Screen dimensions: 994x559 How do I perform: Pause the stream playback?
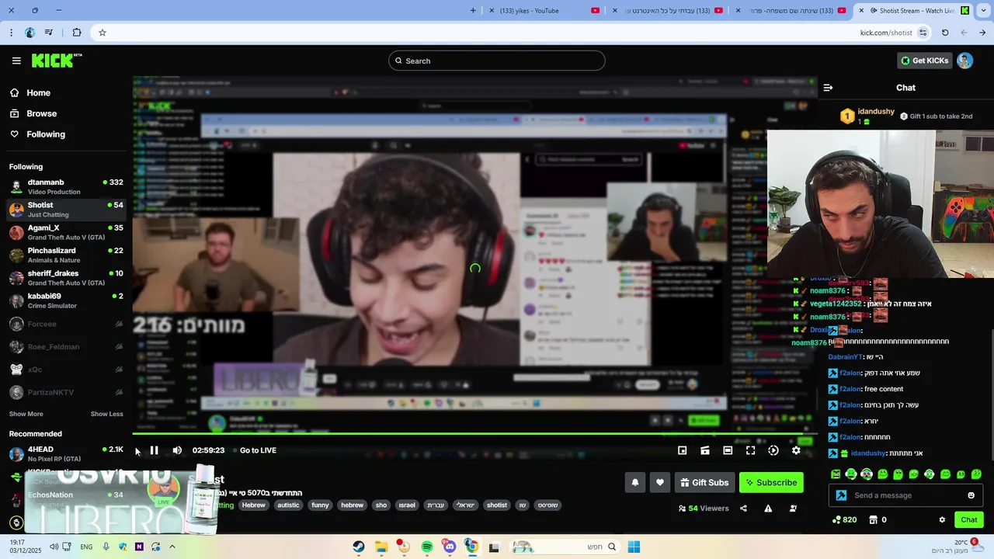pyautogui.click(x=154, y=450)
